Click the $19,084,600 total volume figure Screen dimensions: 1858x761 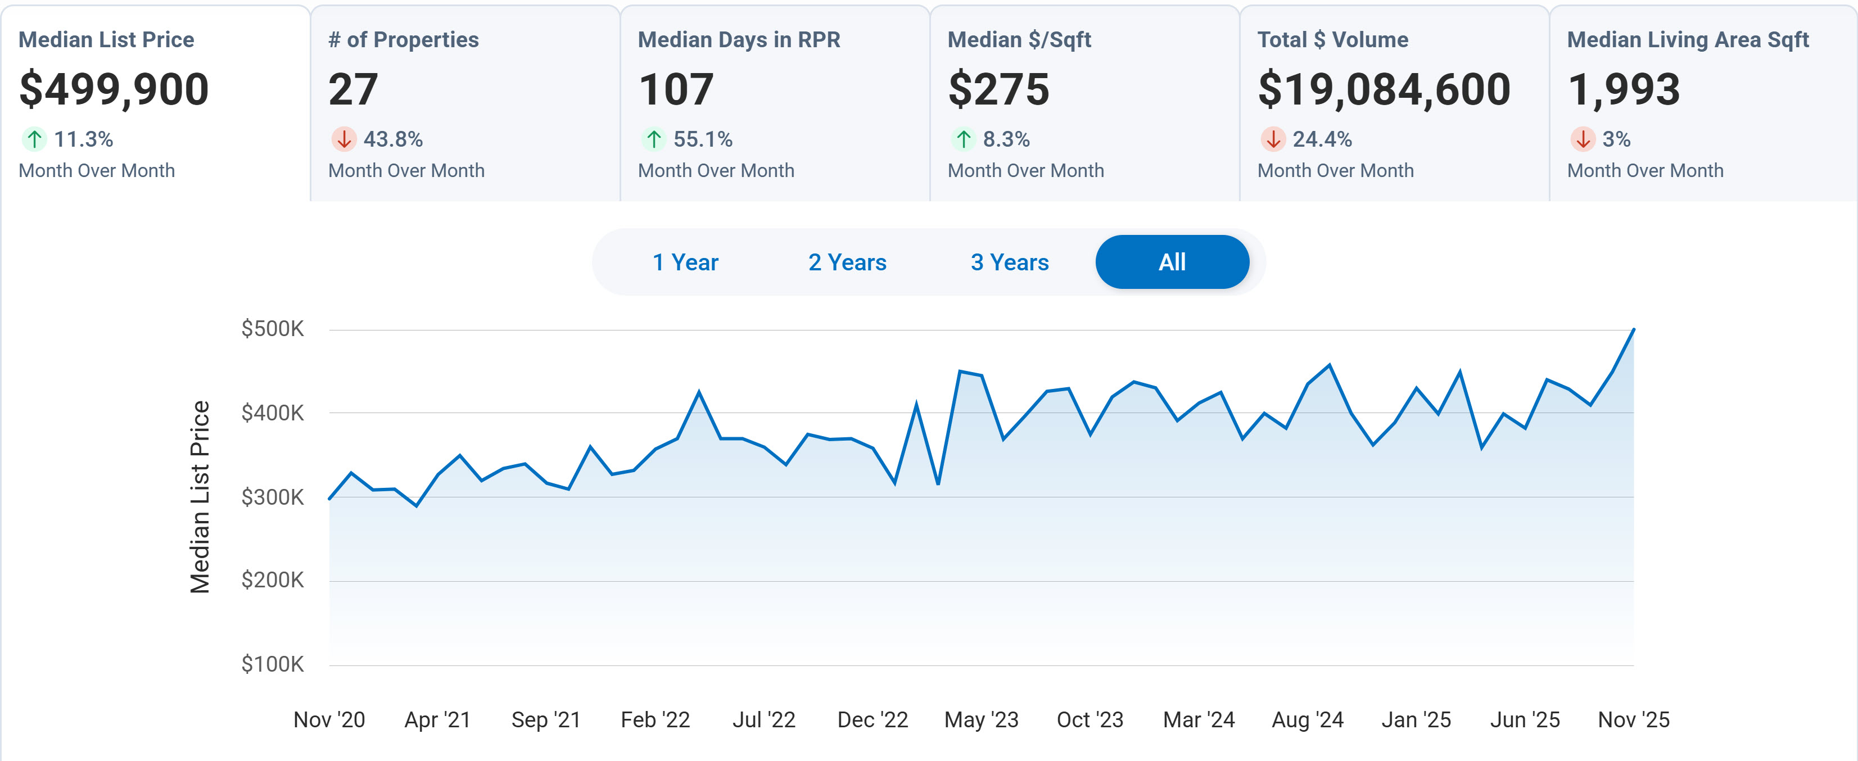1384,89
